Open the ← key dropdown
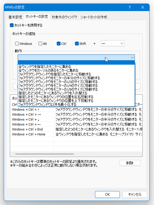This screenshot has width=154, height=205. pyautogui.click(x=113, y=43)
